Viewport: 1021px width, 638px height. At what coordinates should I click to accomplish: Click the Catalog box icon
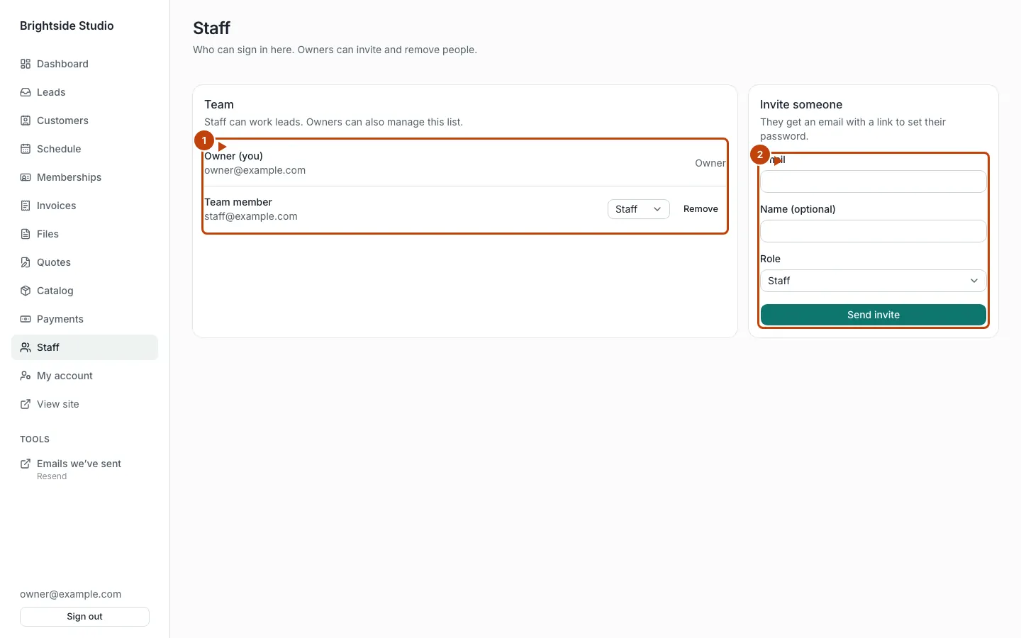pyautogui.click(x=26, y=291)
